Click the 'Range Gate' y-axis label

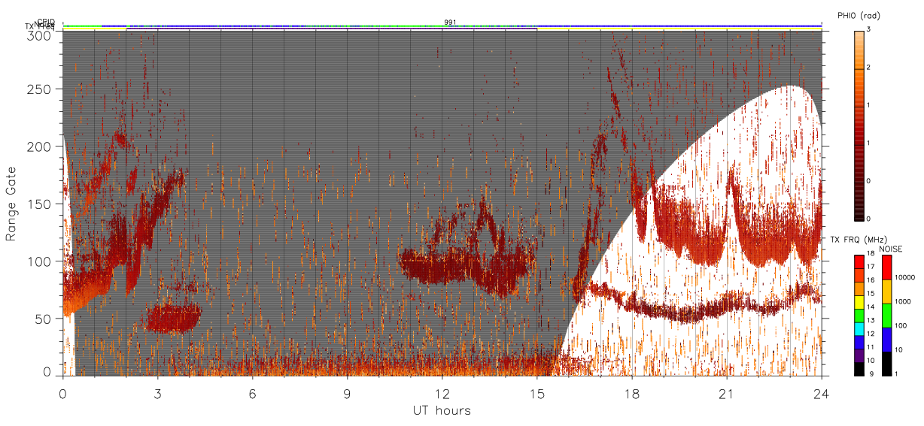coord(11,204)
